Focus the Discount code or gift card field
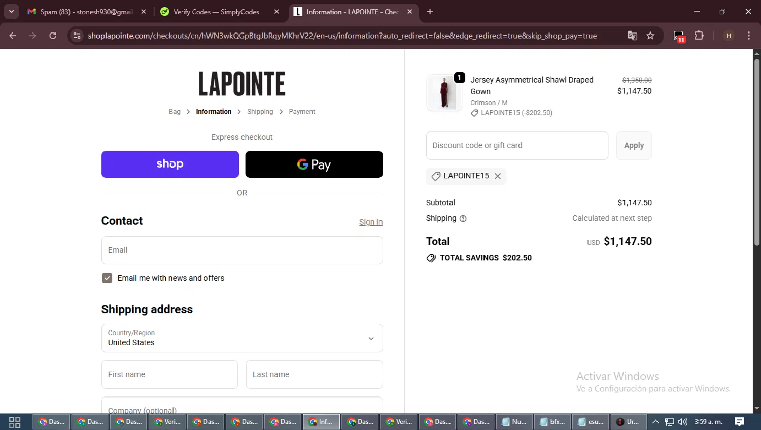The width and height of the screenshot is (761, 430). [x=517, y=146]
